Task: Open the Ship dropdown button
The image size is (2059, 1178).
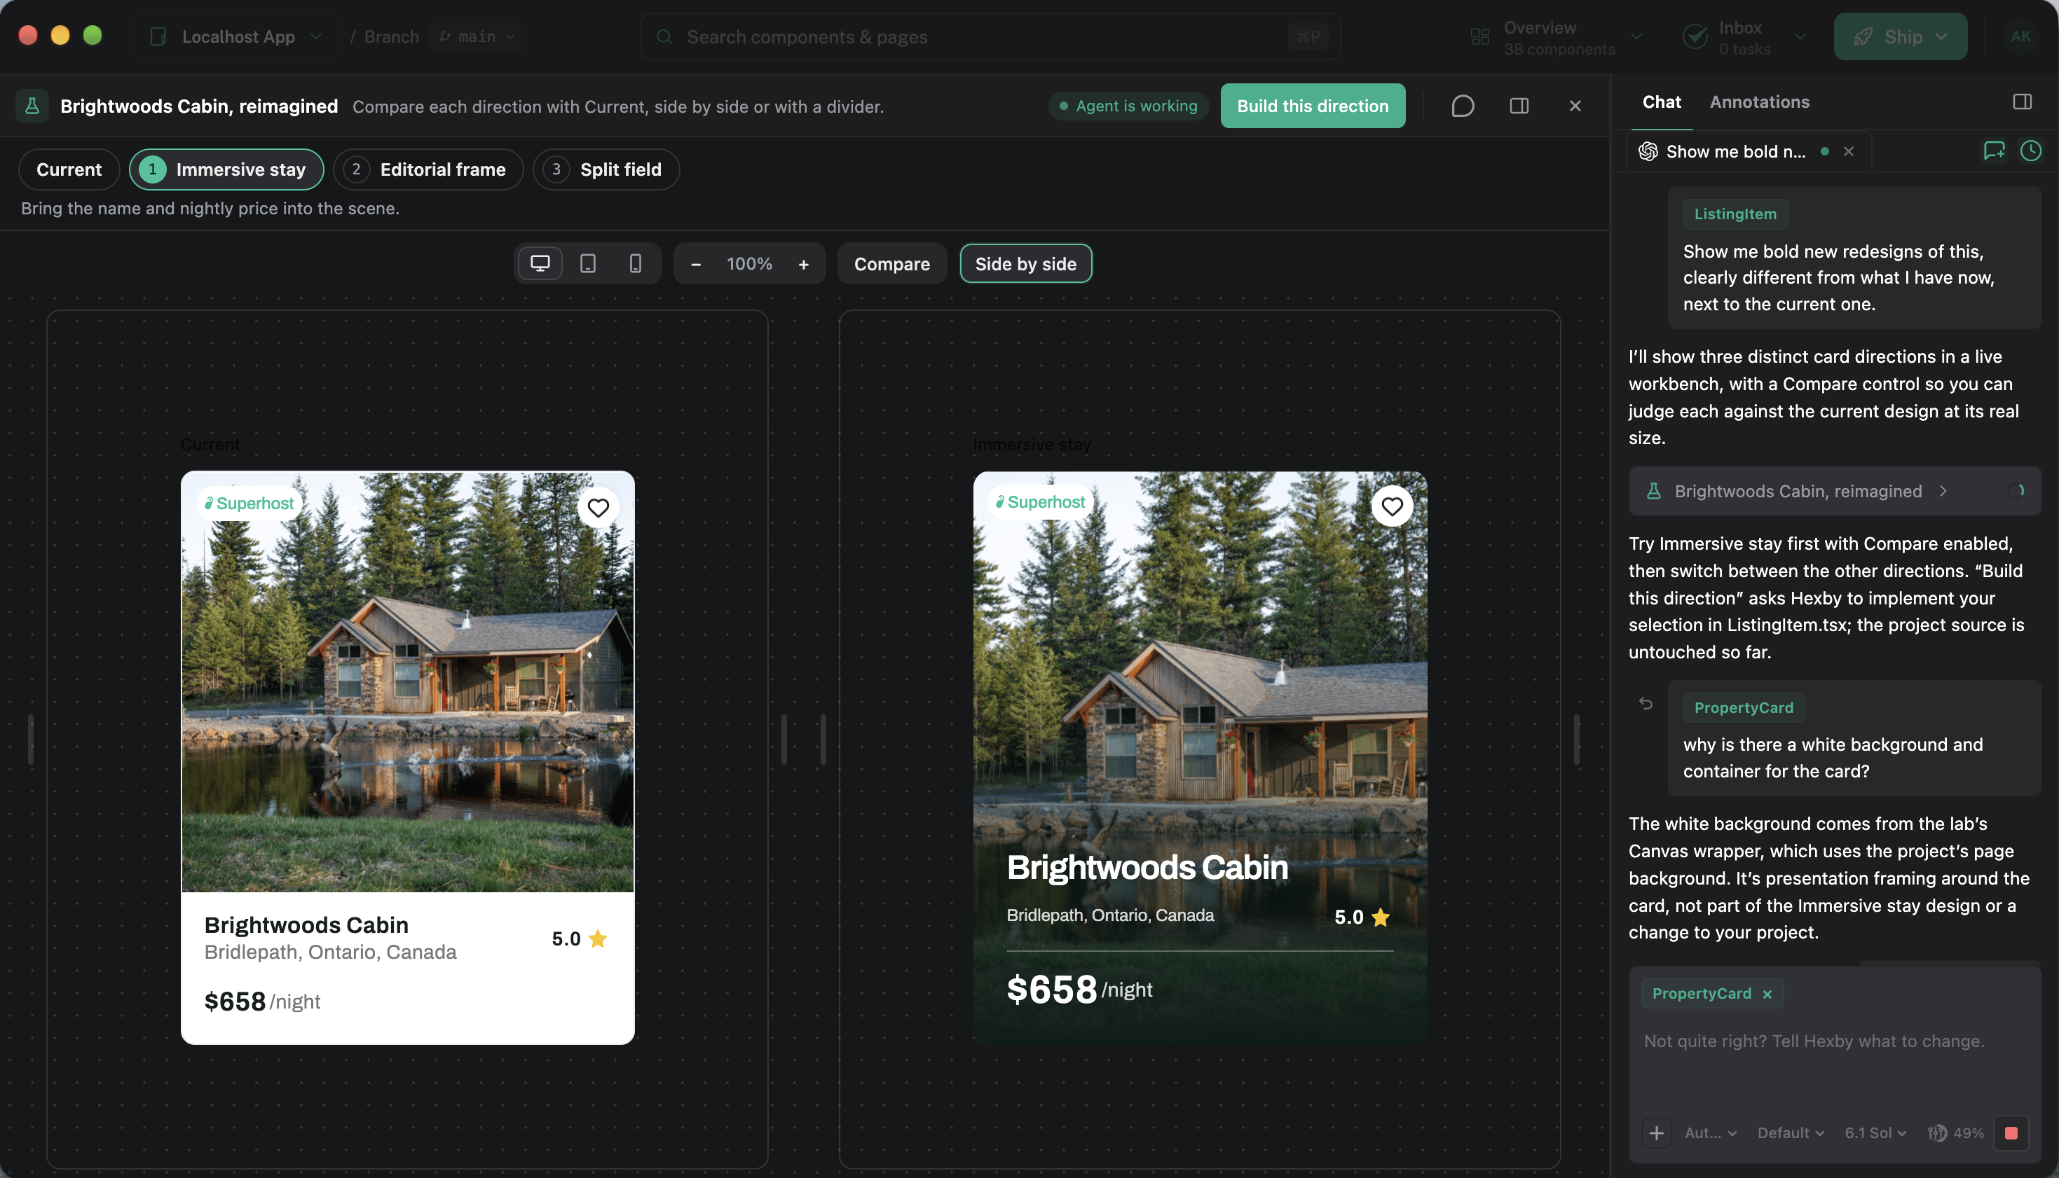Action: coord(1899,36)
